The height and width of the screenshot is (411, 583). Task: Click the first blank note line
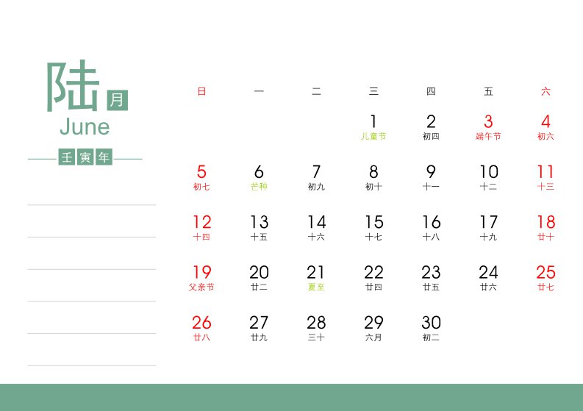pos(92,204)
